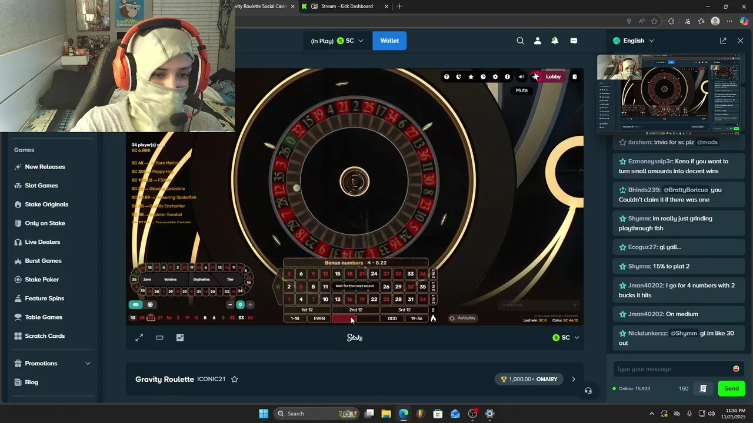This screenshot has width=753, height=423.
Task: Open live support headset icon
Action: click(x=588, y=391)
